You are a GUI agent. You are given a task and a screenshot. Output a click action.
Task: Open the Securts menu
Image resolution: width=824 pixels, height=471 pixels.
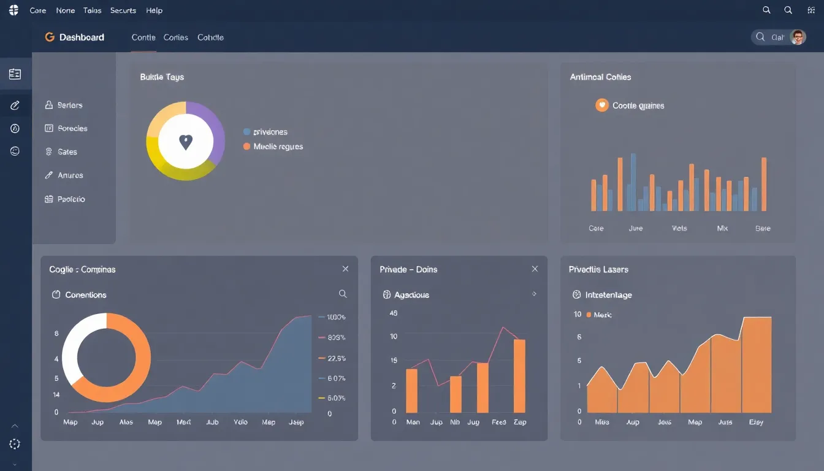pyautogui.click(x=123, y=10)
